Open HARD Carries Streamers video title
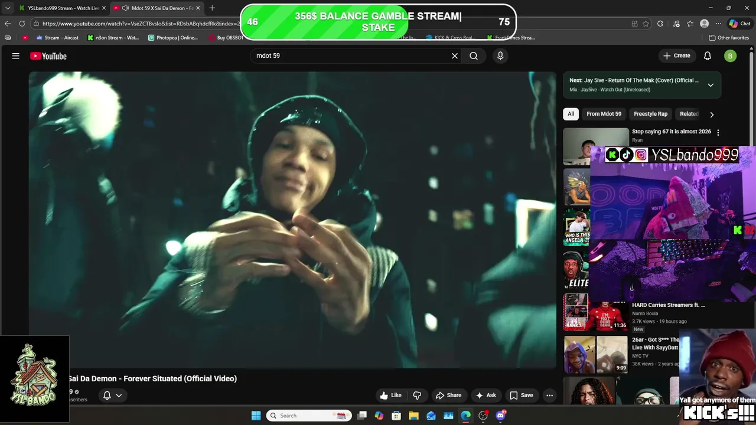The image size is (756, 425). 668,305
